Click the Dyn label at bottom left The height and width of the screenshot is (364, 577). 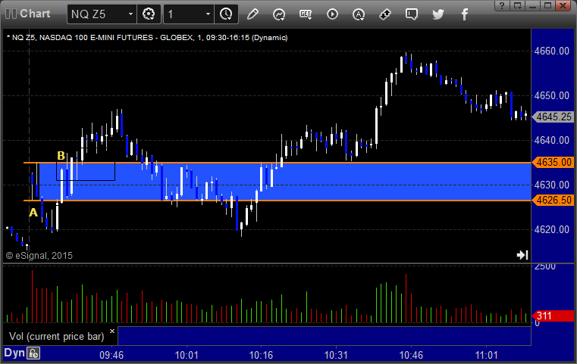[14, 353]
